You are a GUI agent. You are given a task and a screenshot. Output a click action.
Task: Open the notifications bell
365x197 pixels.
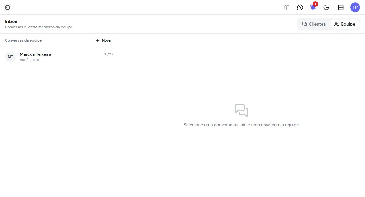click(x=313, y=7)
